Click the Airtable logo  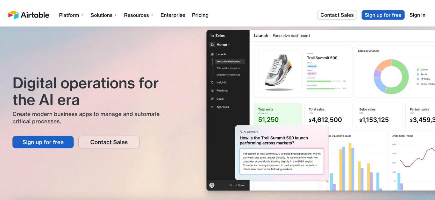[28, 15]
